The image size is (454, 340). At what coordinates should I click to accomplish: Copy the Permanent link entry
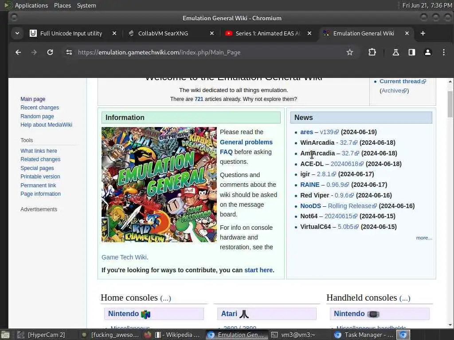[x=38, y=185]
